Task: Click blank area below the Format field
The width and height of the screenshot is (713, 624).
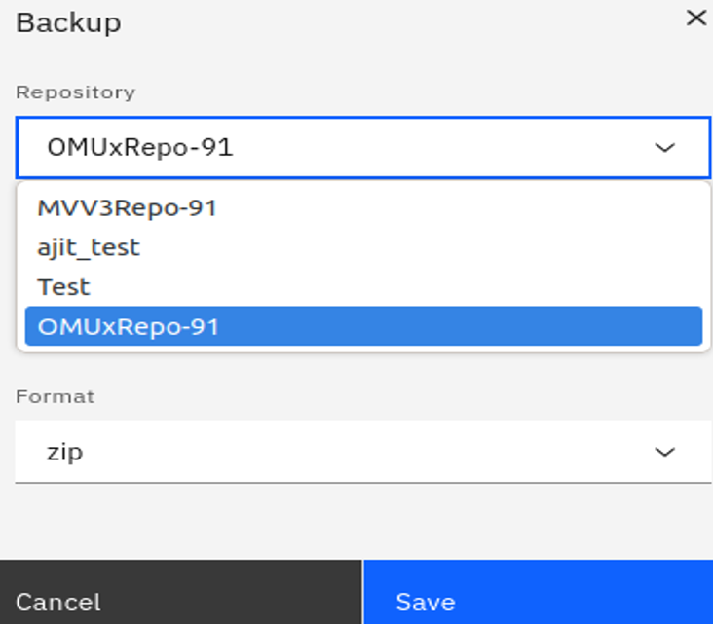Action: (x=362, y=521)
